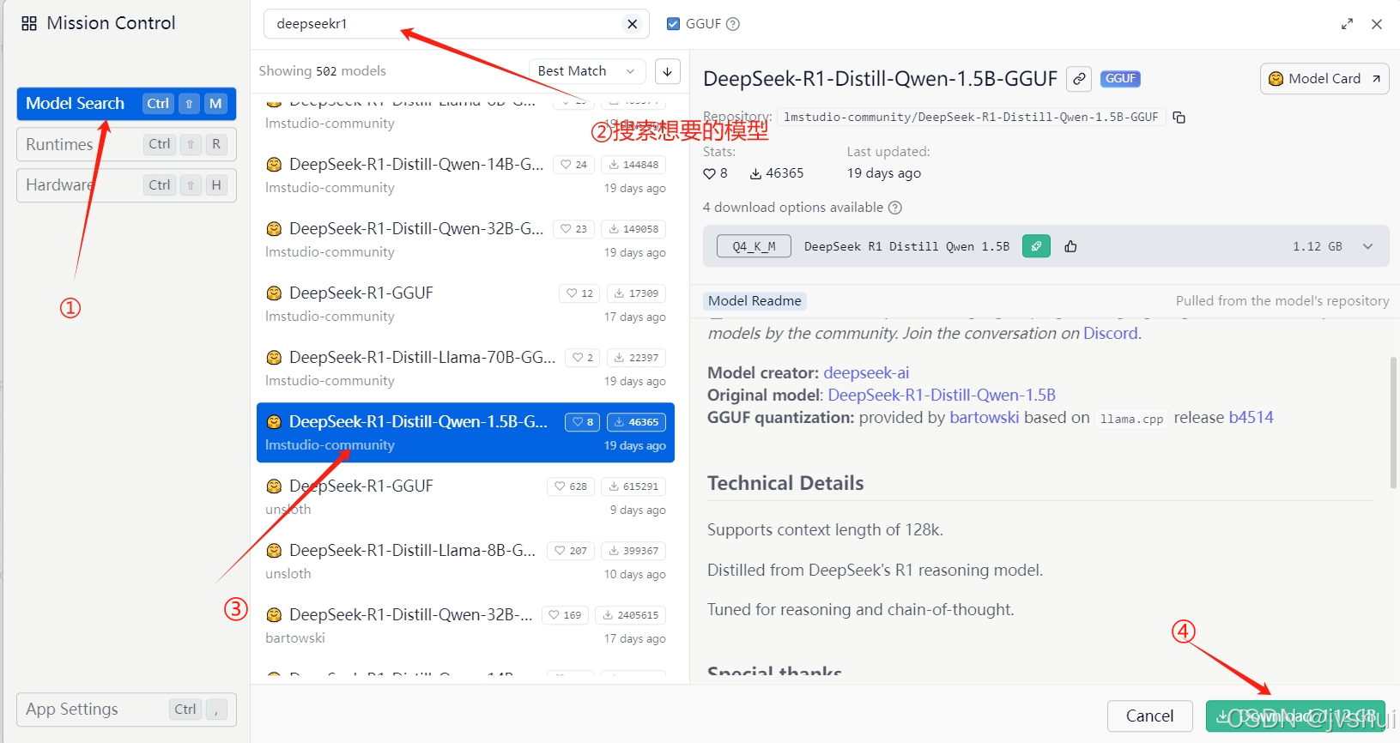Open the Hardware tab
Screen dimensions: 1400x743
coord(126,185)
